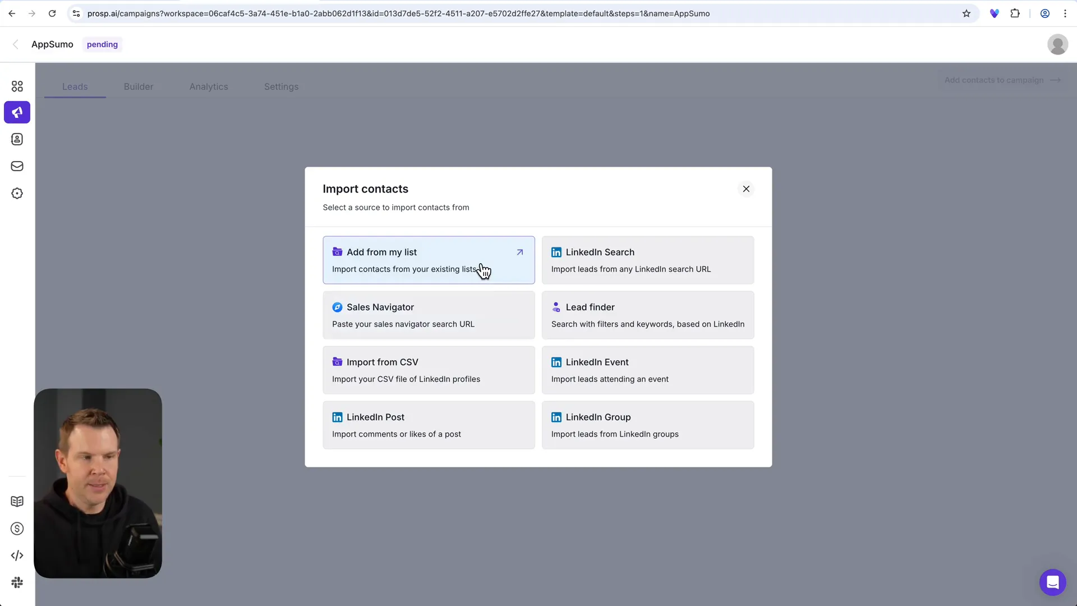Click 'Select a source to import contacts from' text
This screenshot has width=1077, height=606.
pos(395,208)
